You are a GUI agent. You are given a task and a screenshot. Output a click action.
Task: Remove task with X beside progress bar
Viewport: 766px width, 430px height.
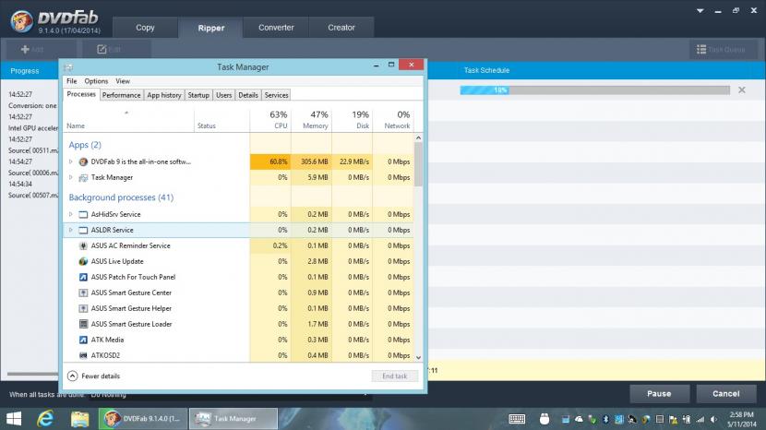[x=742, y=90]
